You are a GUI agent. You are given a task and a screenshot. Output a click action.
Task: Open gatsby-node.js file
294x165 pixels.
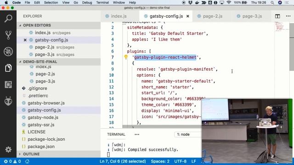pos(58,117)
